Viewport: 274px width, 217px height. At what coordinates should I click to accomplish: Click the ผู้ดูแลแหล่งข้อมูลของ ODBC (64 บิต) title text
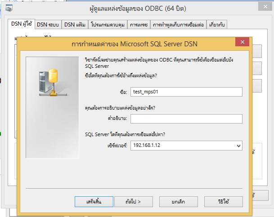(x=138, y=9)
